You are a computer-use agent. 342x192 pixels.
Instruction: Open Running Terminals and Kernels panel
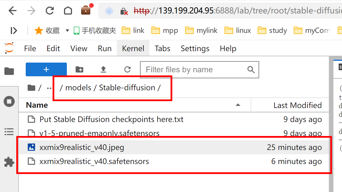pyautogui.click(x=9, y=101)
